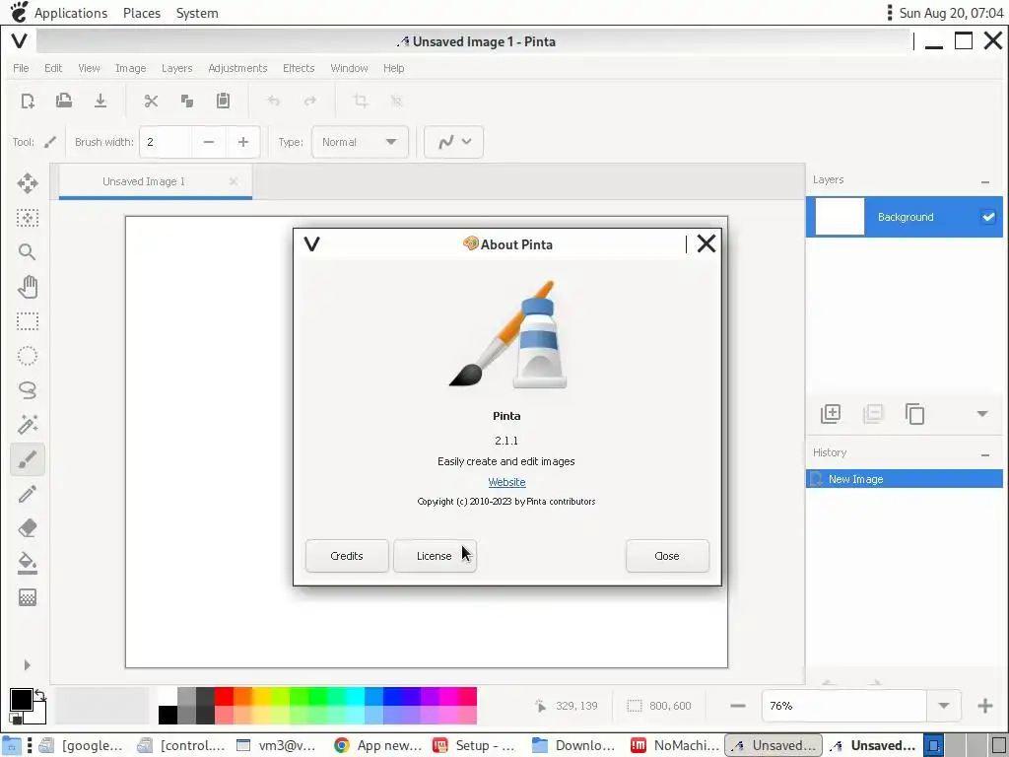Open the zoom percentage dropdown arrow
Screen dimensions: 1009x757
coord(943,706)
